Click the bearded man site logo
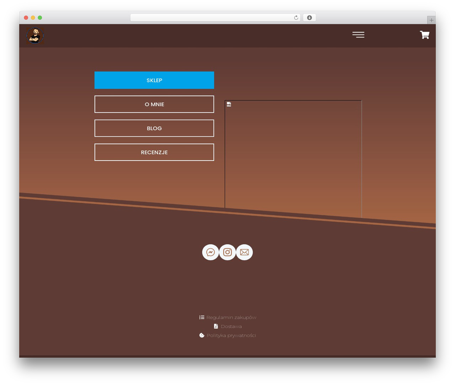Screen dimensions: 455x385 click(x=35, y=36)
